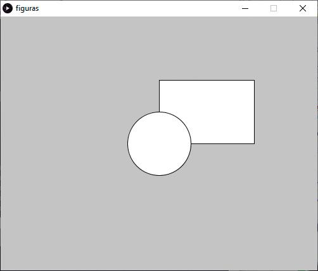This screenshot has width=318, height=271.
Task: Click the rectangle's bottom-right corner
Action: coord(255,144)
